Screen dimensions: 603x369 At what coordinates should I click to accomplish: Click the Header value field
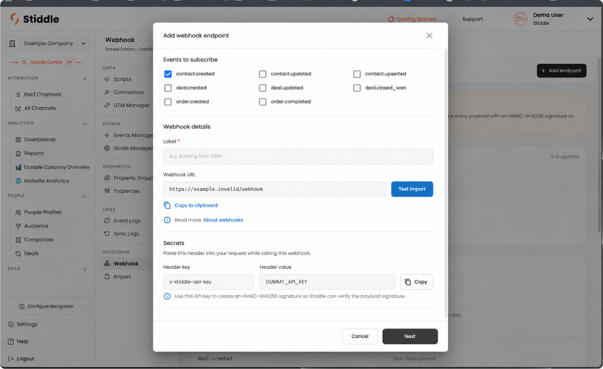pyautogui.click(x=327, y=282)
